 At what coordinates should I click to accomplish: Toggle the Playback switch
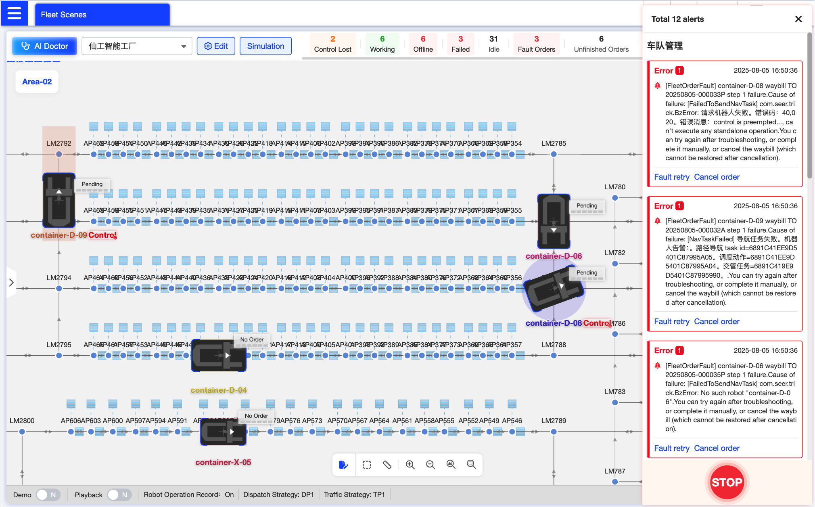[119, 494]
